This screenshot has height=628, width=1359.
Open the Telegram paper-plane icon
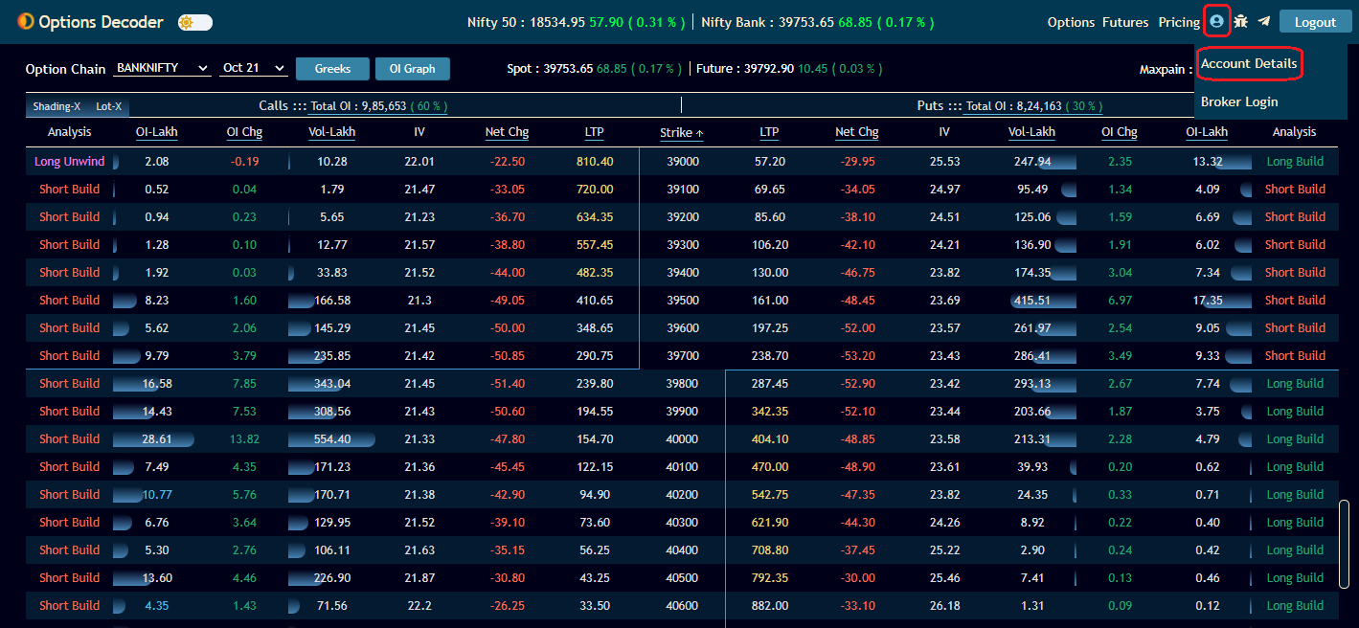tap(1264, 21)
